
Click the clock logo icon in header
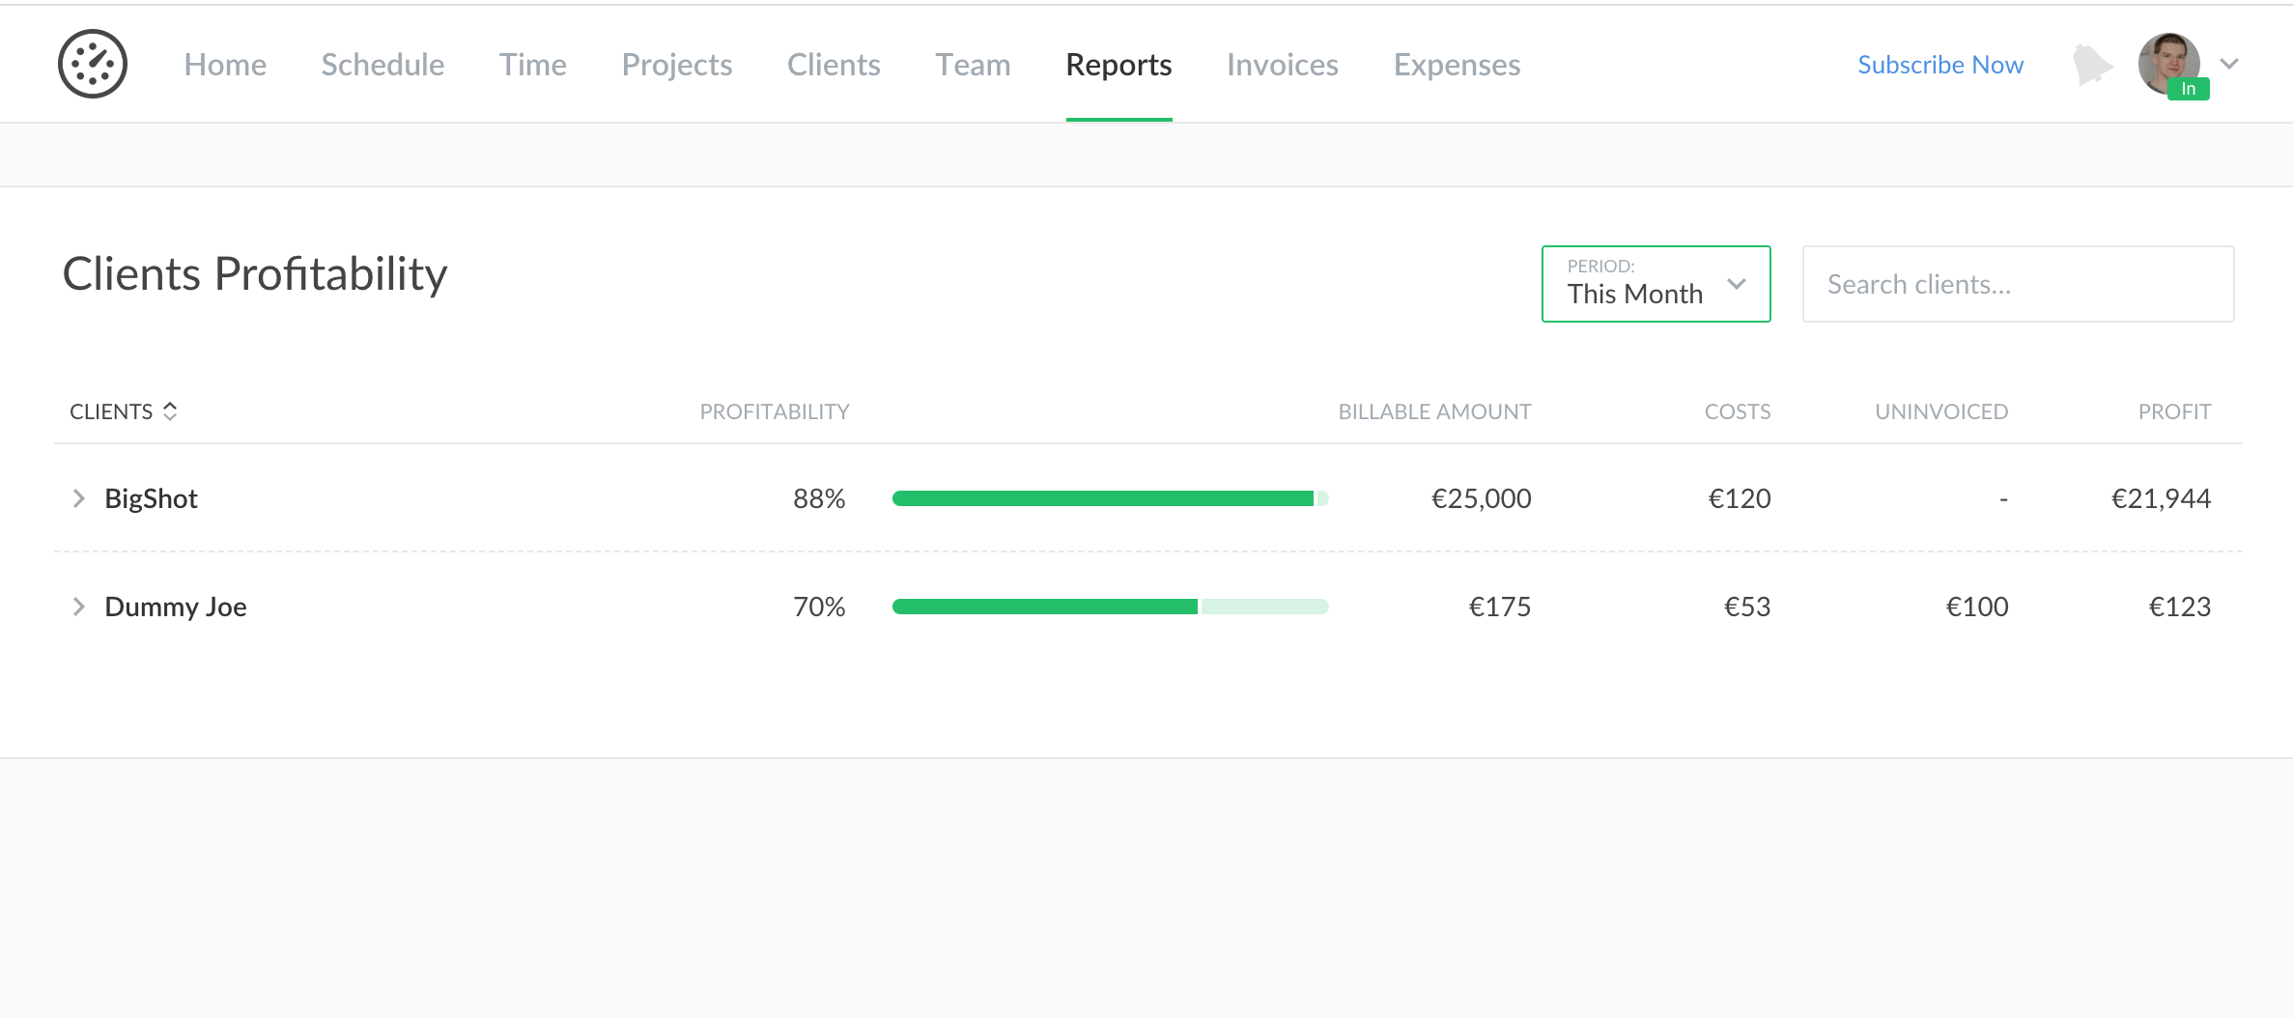[93, 64]
